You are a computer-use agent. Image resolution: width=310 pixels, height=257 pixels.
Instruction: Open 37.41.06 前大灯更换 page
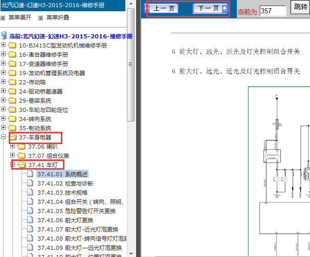pos(65,220)
